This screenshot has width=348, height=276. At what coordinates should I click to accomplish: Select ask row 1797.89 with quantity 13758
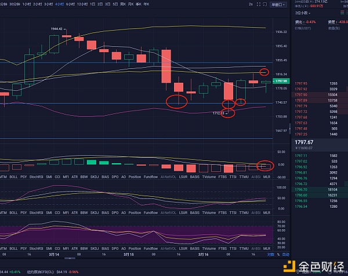(x=320, y=101)
